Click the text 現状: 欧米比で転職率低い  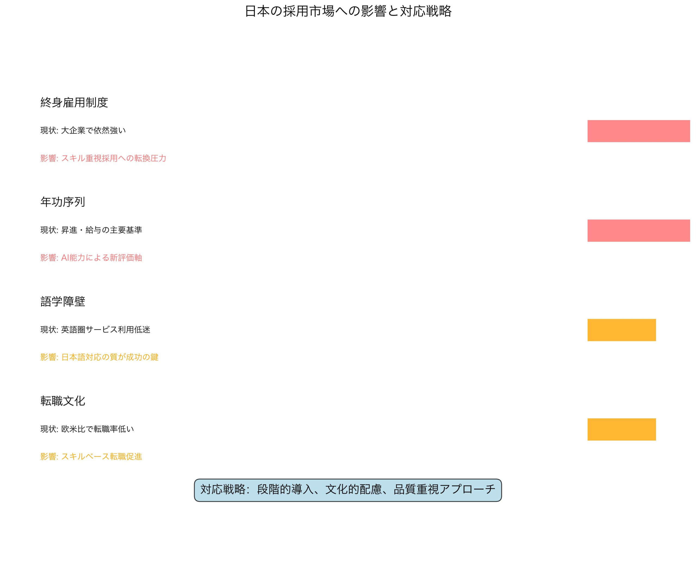(x=87, y=429)
